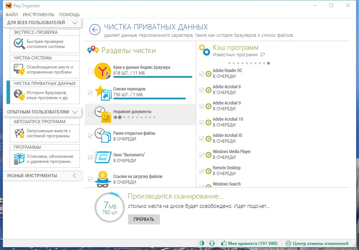Click the Списки переходов progress bar

(149, 99)
